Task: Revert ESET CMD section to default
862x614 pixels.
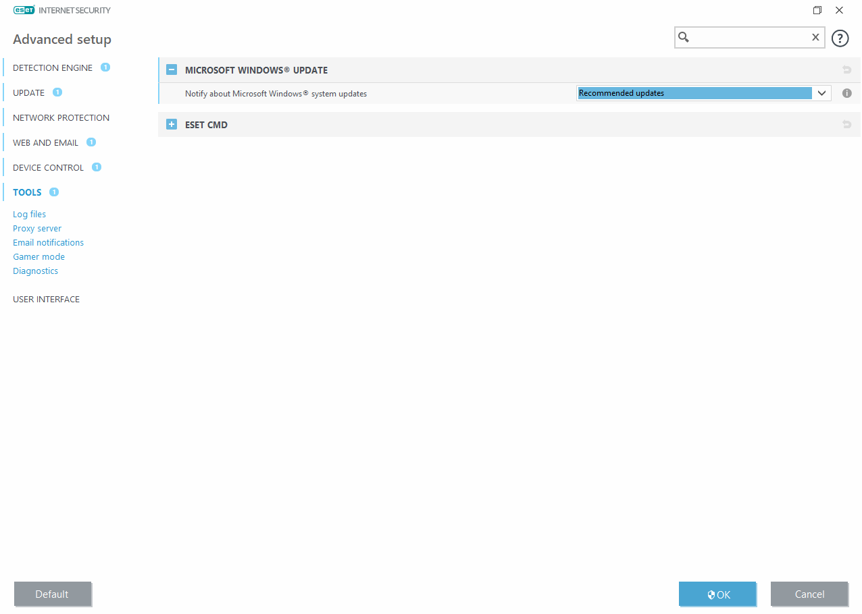Action: pyautogui.click(x=847, y=124)
